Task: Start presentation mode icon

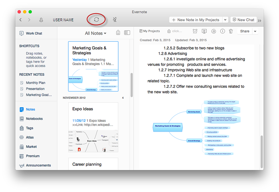Action: coord(204,31)
